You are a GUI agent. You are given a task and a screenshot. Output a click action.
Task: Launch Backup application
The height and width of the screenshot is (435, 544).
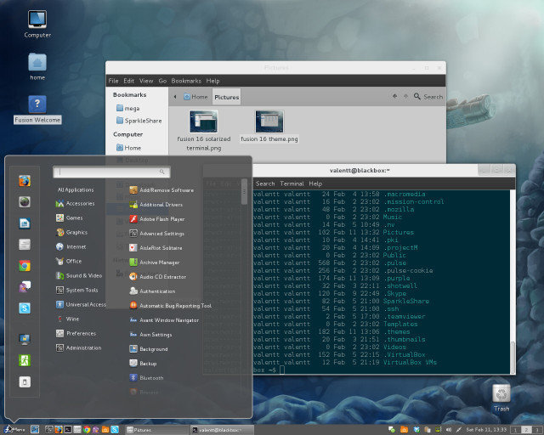point(143,364)
